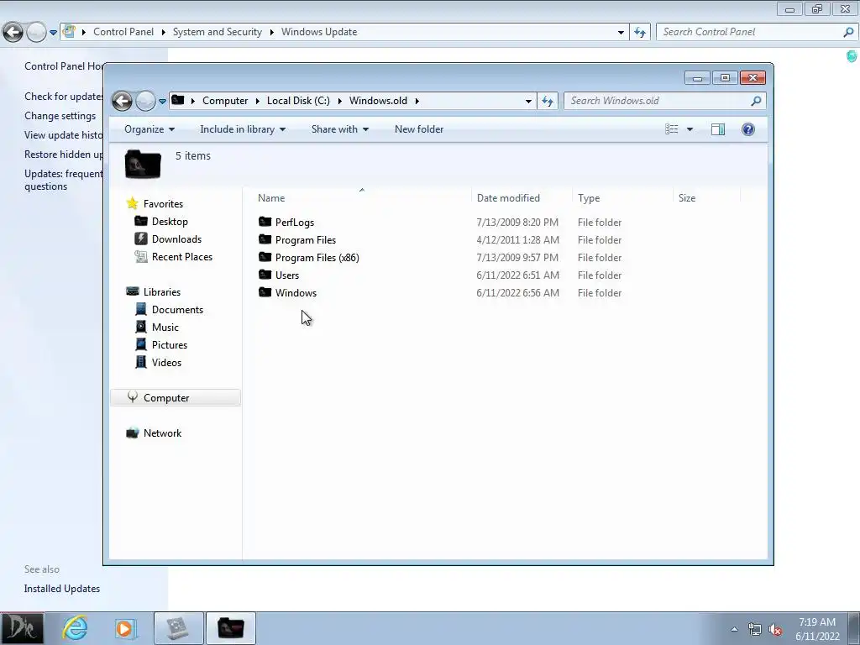The width and height of the screenshot is (860, 645).
Task: Sort by Date modified column
Action: (508, 198)
